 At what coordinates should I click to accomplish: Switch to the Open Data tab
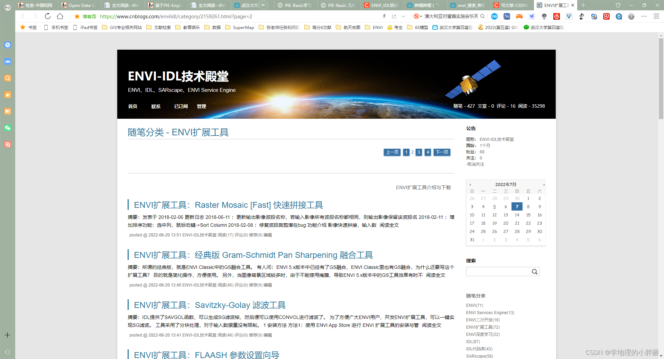pyautogui.click(x=80, y=5)
